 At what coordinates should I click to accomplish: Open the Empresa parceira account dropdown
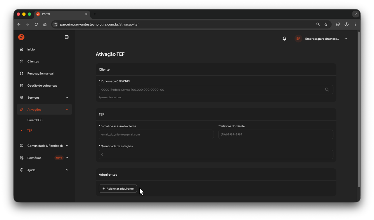[x=326, y=39]
